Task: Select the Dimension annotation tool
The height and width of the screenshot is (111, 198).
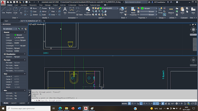Action: pos(71,10)
